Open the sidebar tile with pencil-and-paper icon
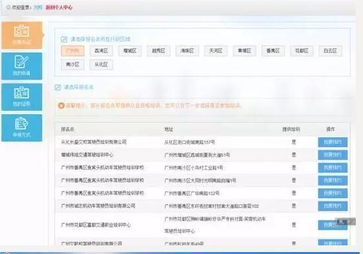Viewport: 363px width, 254px height. 22,66
